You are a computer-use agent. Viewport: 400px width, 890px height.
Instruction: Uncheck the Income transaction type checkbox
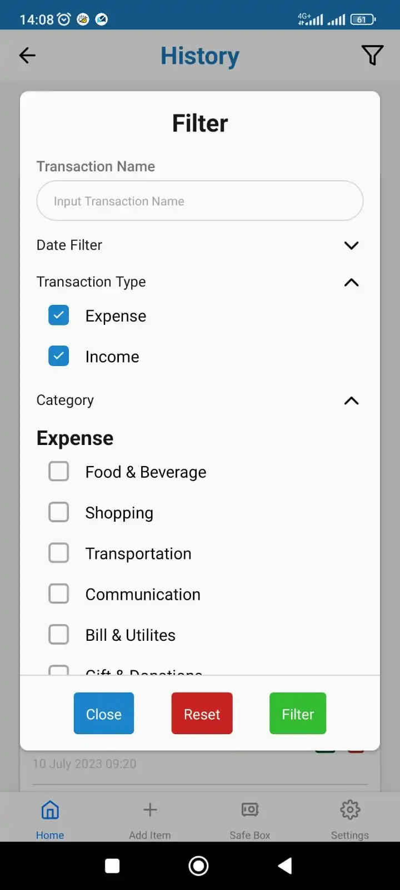[x=59, y=356]
